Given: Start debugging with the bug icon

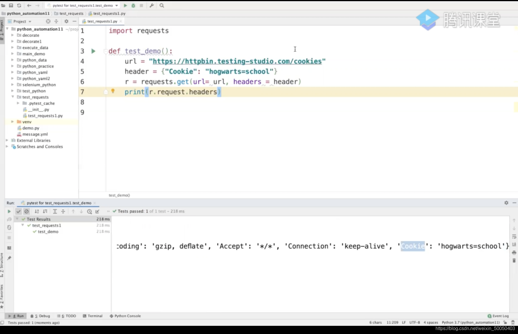Looking at the screenshot, I should pos(133,6).
